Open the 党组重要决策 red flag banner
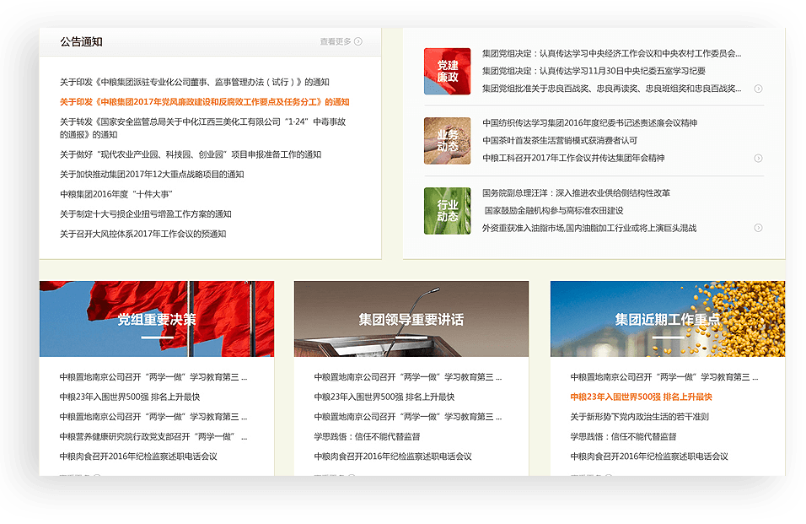This screenshot has width=806, height=524. click(x=157, y=319)
